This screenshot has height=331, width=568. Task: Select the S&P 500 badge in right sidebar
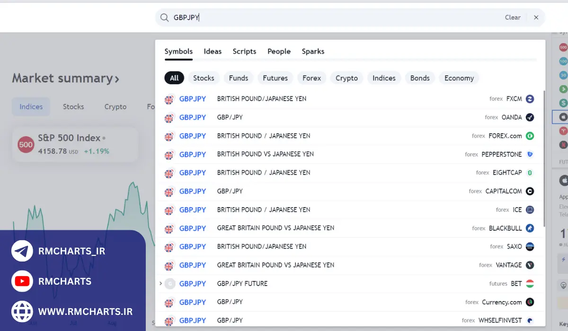[563, 47]
